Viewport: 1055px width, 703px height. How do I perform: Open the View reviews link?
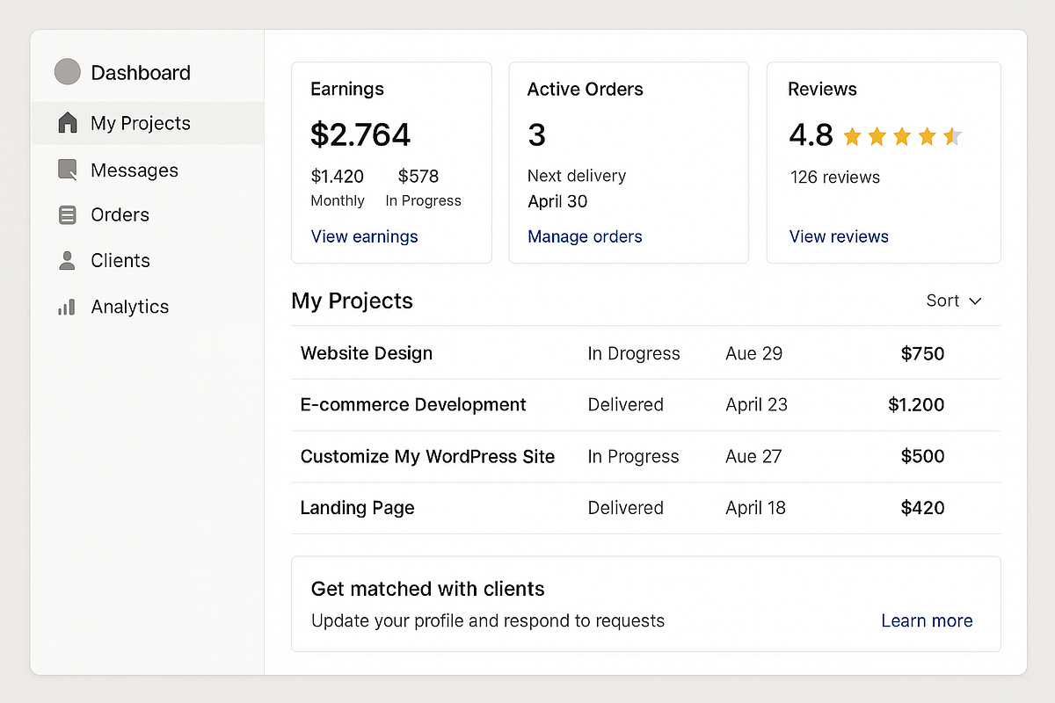coord(839,236)
